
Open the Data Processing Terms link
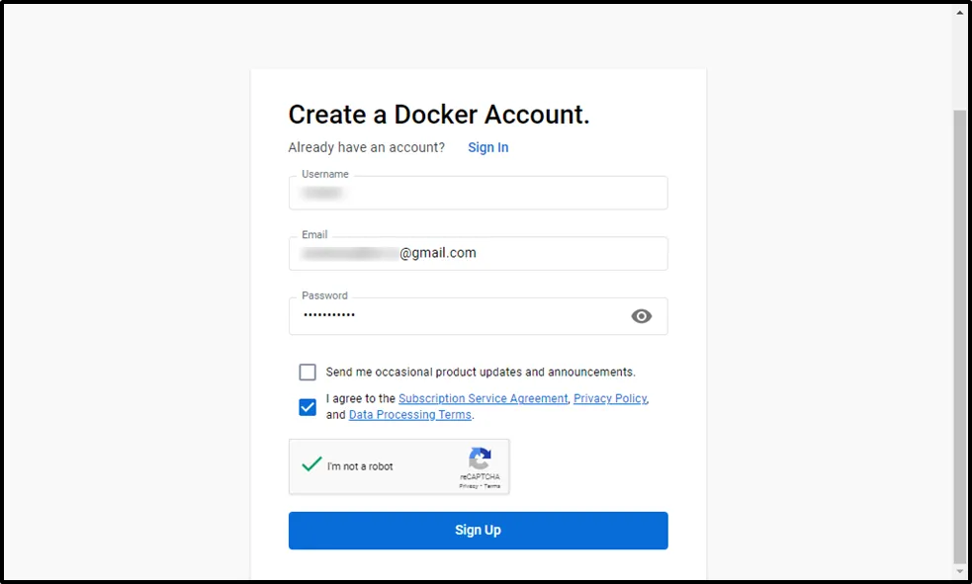409,415
